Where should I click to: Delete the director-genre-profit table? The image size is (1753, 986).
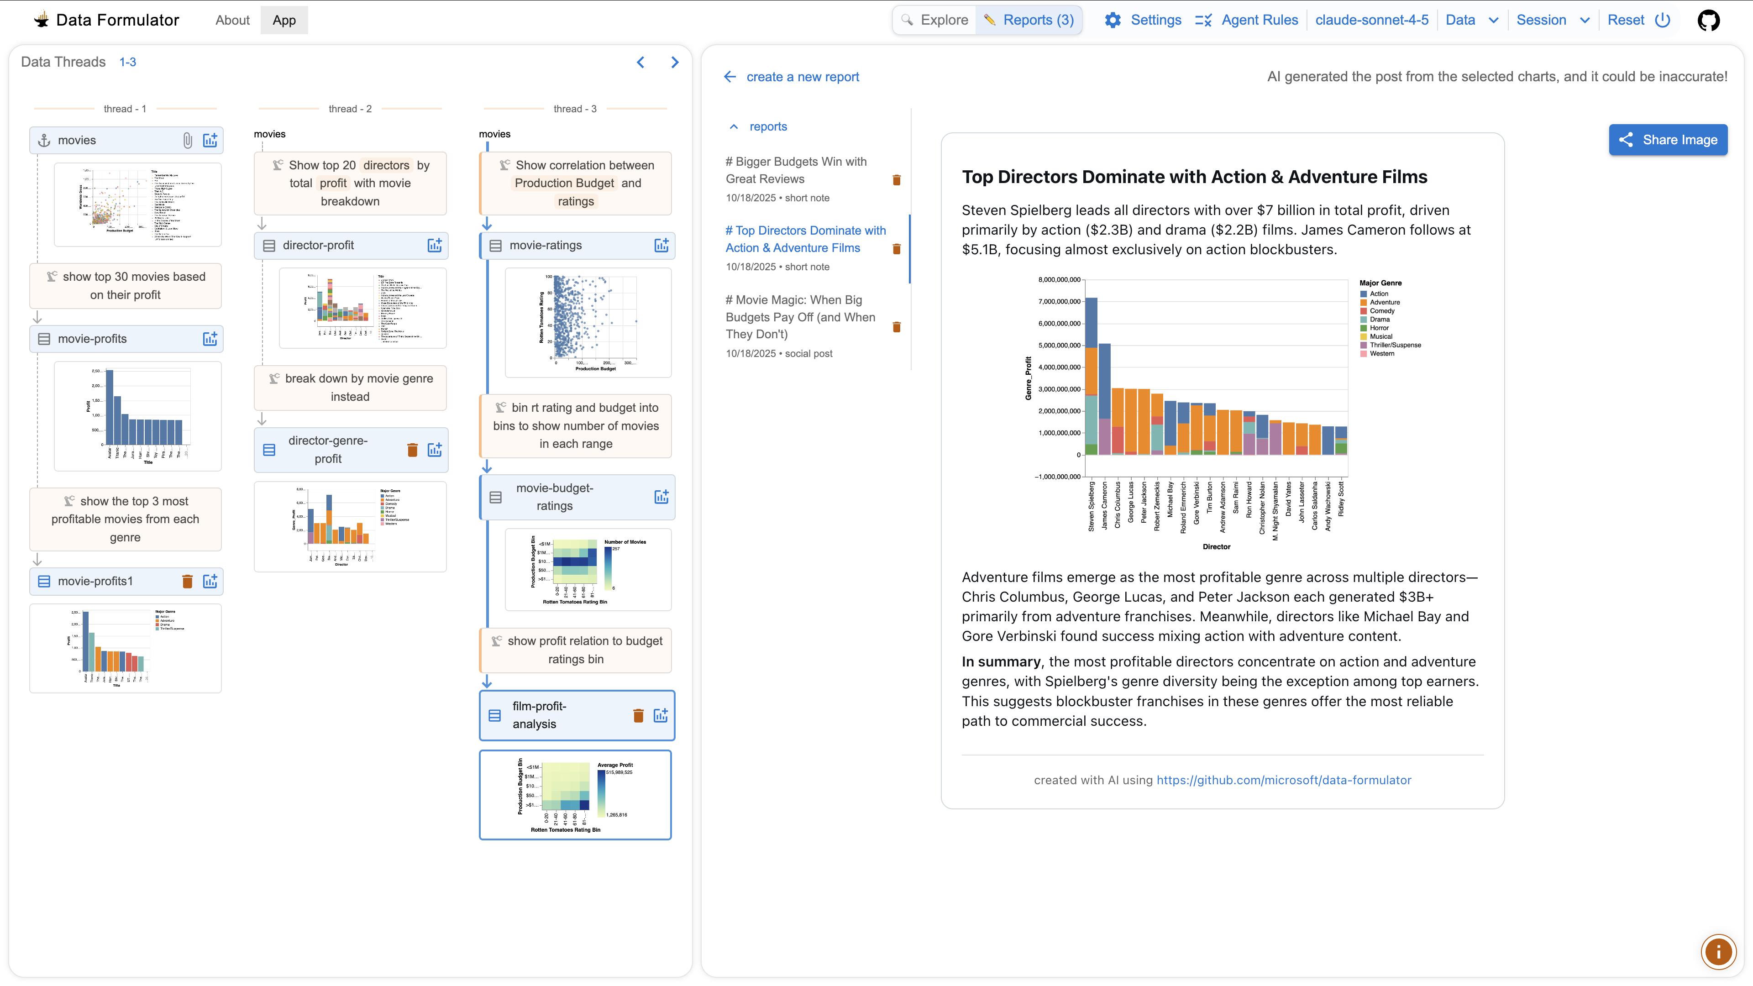412,450
